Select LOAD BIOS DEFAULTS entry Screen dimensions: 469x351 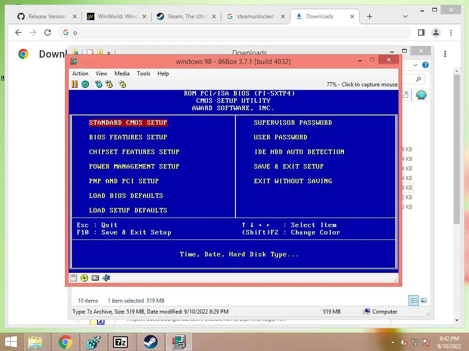pos(126,196)
